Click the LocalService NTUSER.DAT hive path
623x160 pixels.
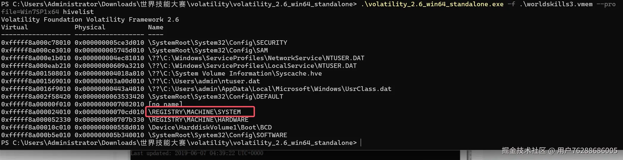click(252, 66)
